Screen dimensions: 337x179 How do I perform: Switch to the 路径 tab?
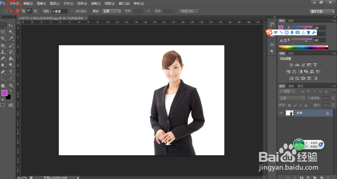[x=301, y=86]
